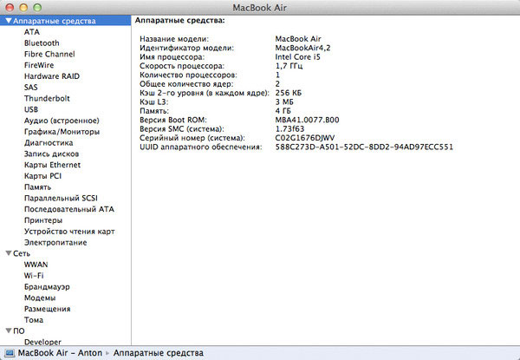Select Электропитание in the sidebar
Image resolution: width=520 pixels, height=360 pixels.
pos(55,242)
